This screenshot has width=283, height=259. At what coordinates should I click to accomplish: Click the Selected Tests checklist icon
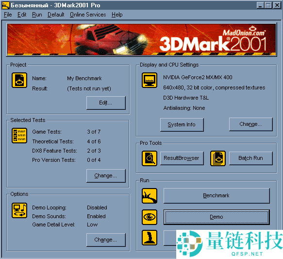[x=19, y=136]
